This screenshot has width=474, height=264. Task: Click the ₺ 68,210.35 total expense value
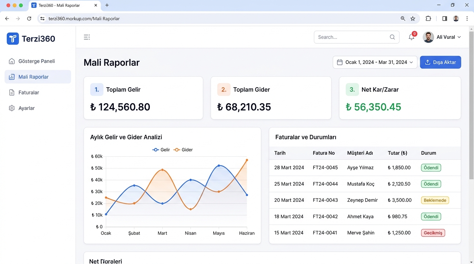[244, 107]
